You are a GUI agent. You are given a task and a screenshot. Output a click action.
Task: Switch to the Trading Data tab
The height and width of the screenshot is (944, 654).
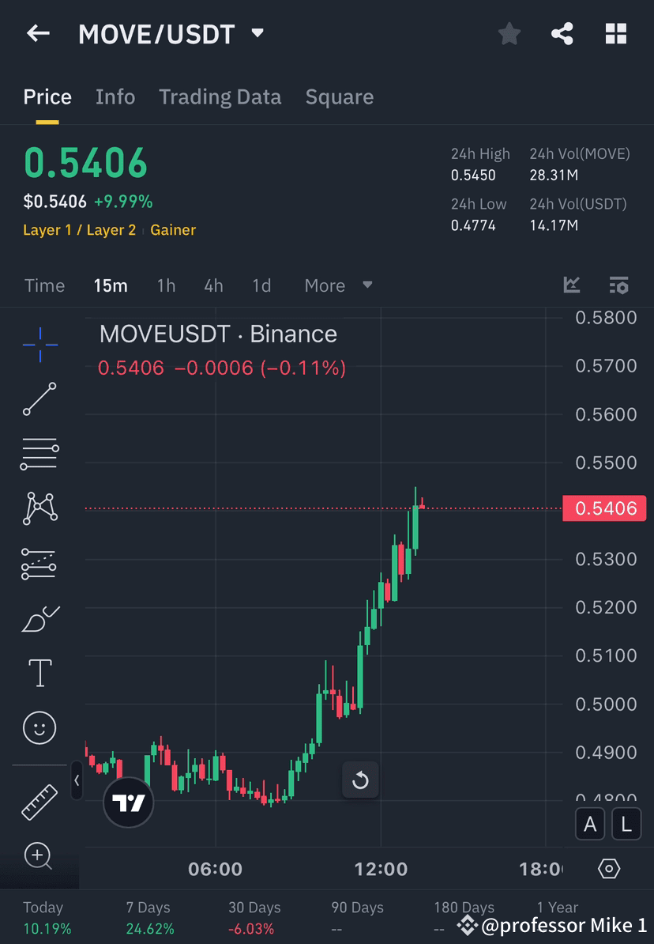point(220,96)
